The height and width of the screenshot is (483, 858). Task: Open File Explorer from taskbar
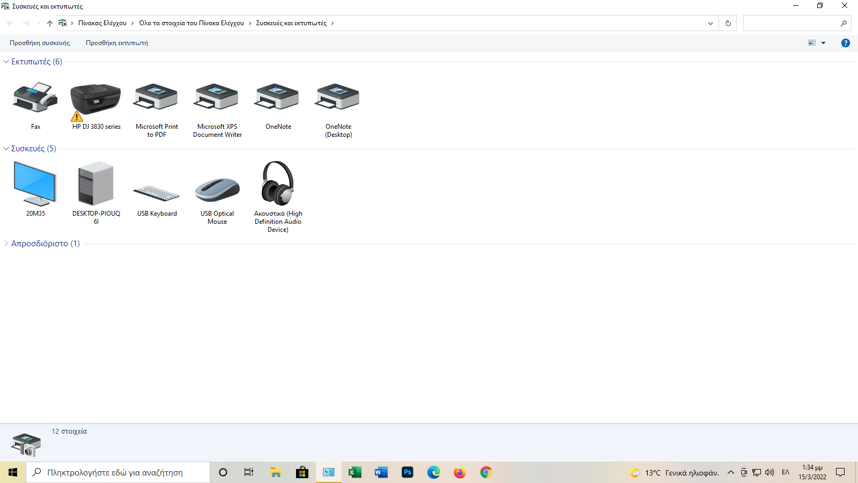coord(276,472)
